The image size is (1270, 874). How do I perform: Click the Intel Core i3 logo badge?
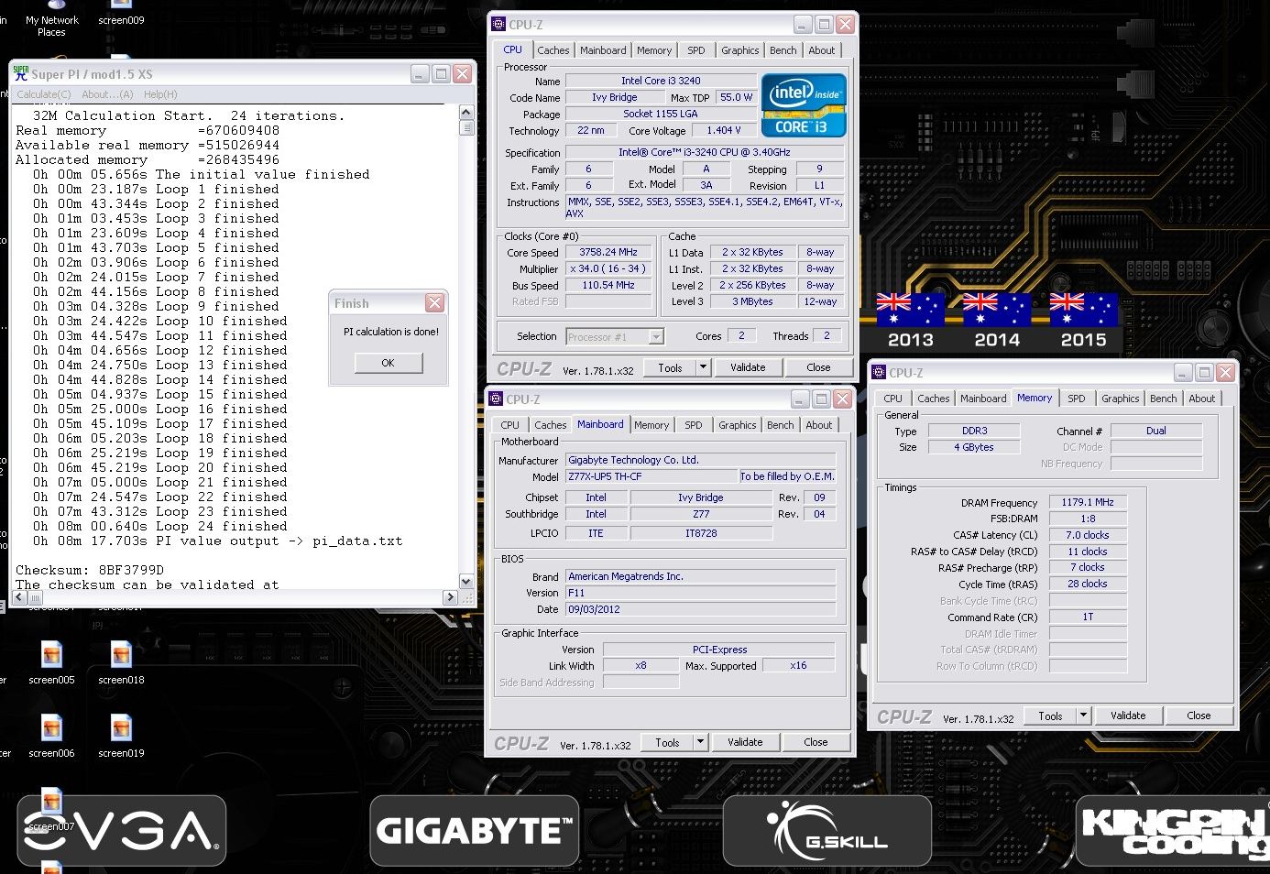click(x=804, y=105)
